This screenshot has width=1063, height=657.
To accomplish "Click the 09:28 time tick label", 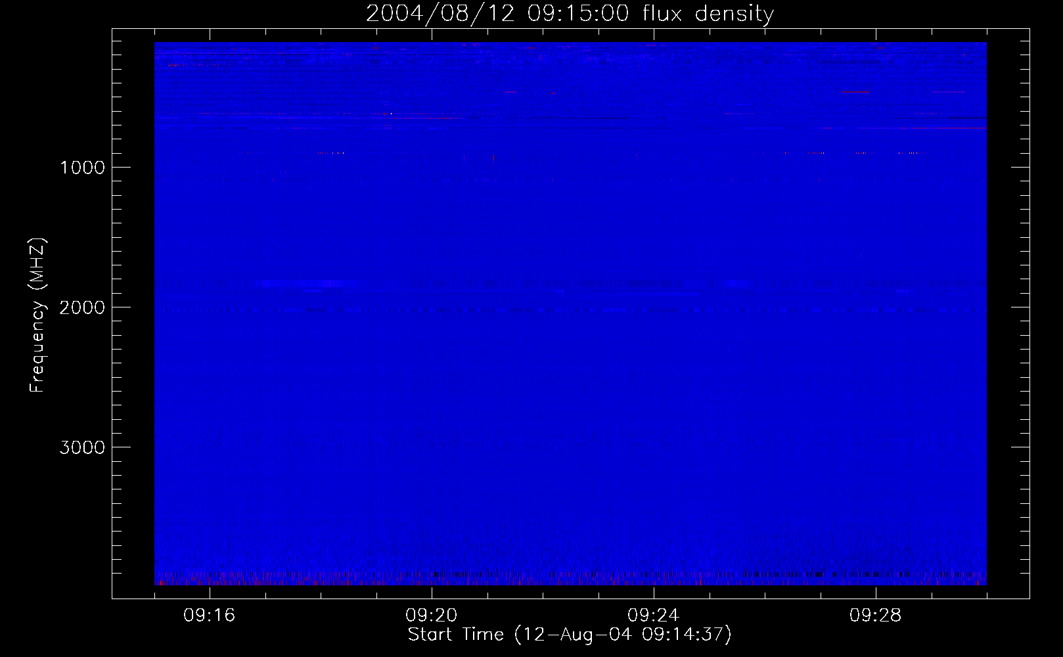I will coord(876,616).
